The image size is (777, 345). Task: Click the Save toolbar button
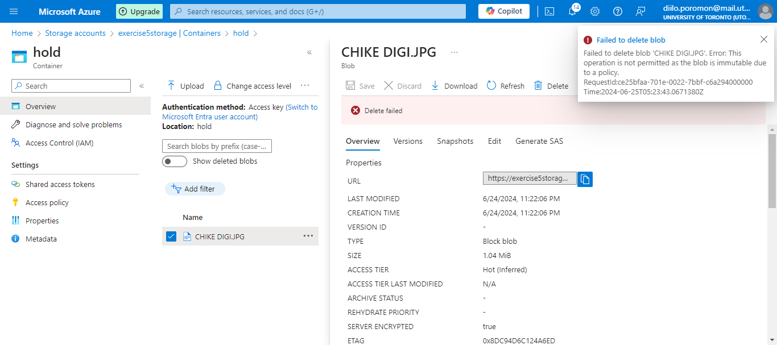(360, 86)
